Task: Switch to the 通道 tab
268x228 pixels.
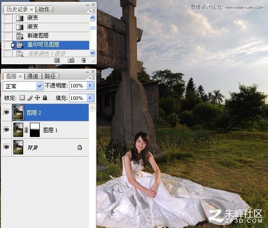Action: [33, 76]
